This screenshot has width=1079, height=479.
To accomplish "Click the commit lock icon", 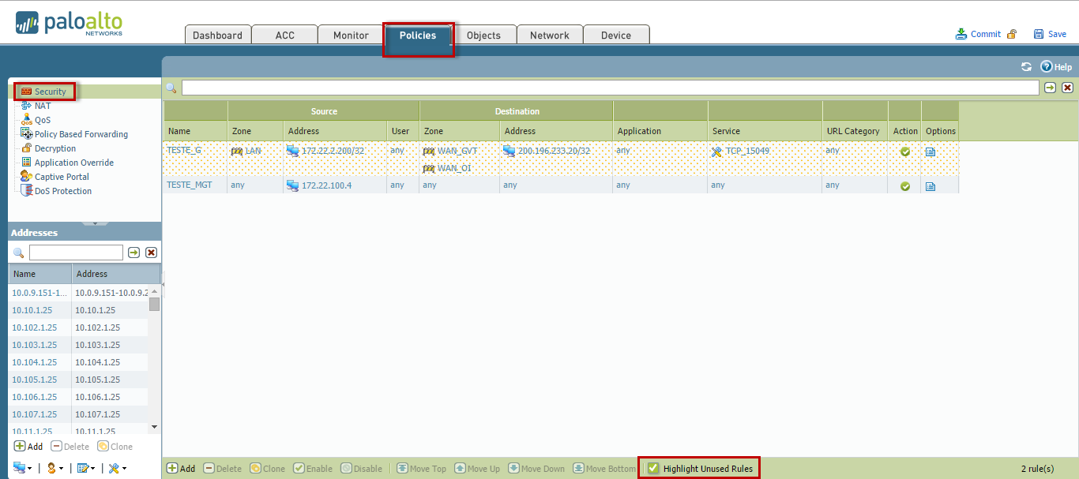I will point(1011,34).
